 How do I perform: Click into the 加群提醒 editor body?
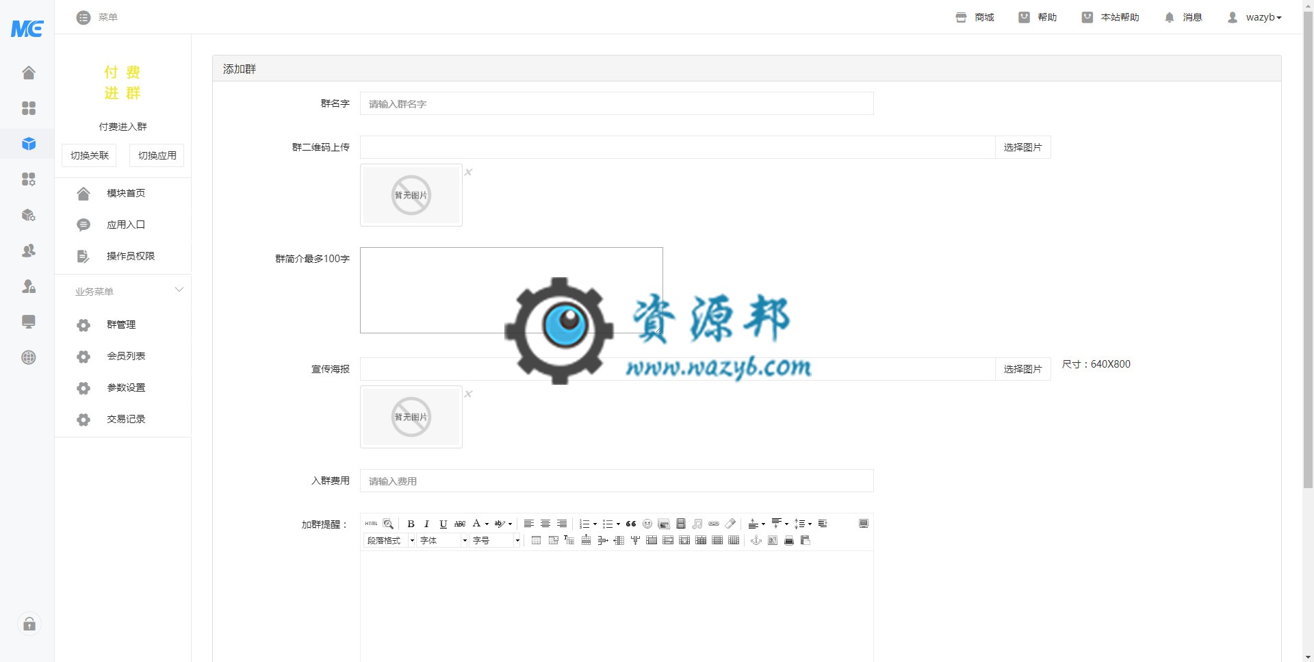coord(617,606)
